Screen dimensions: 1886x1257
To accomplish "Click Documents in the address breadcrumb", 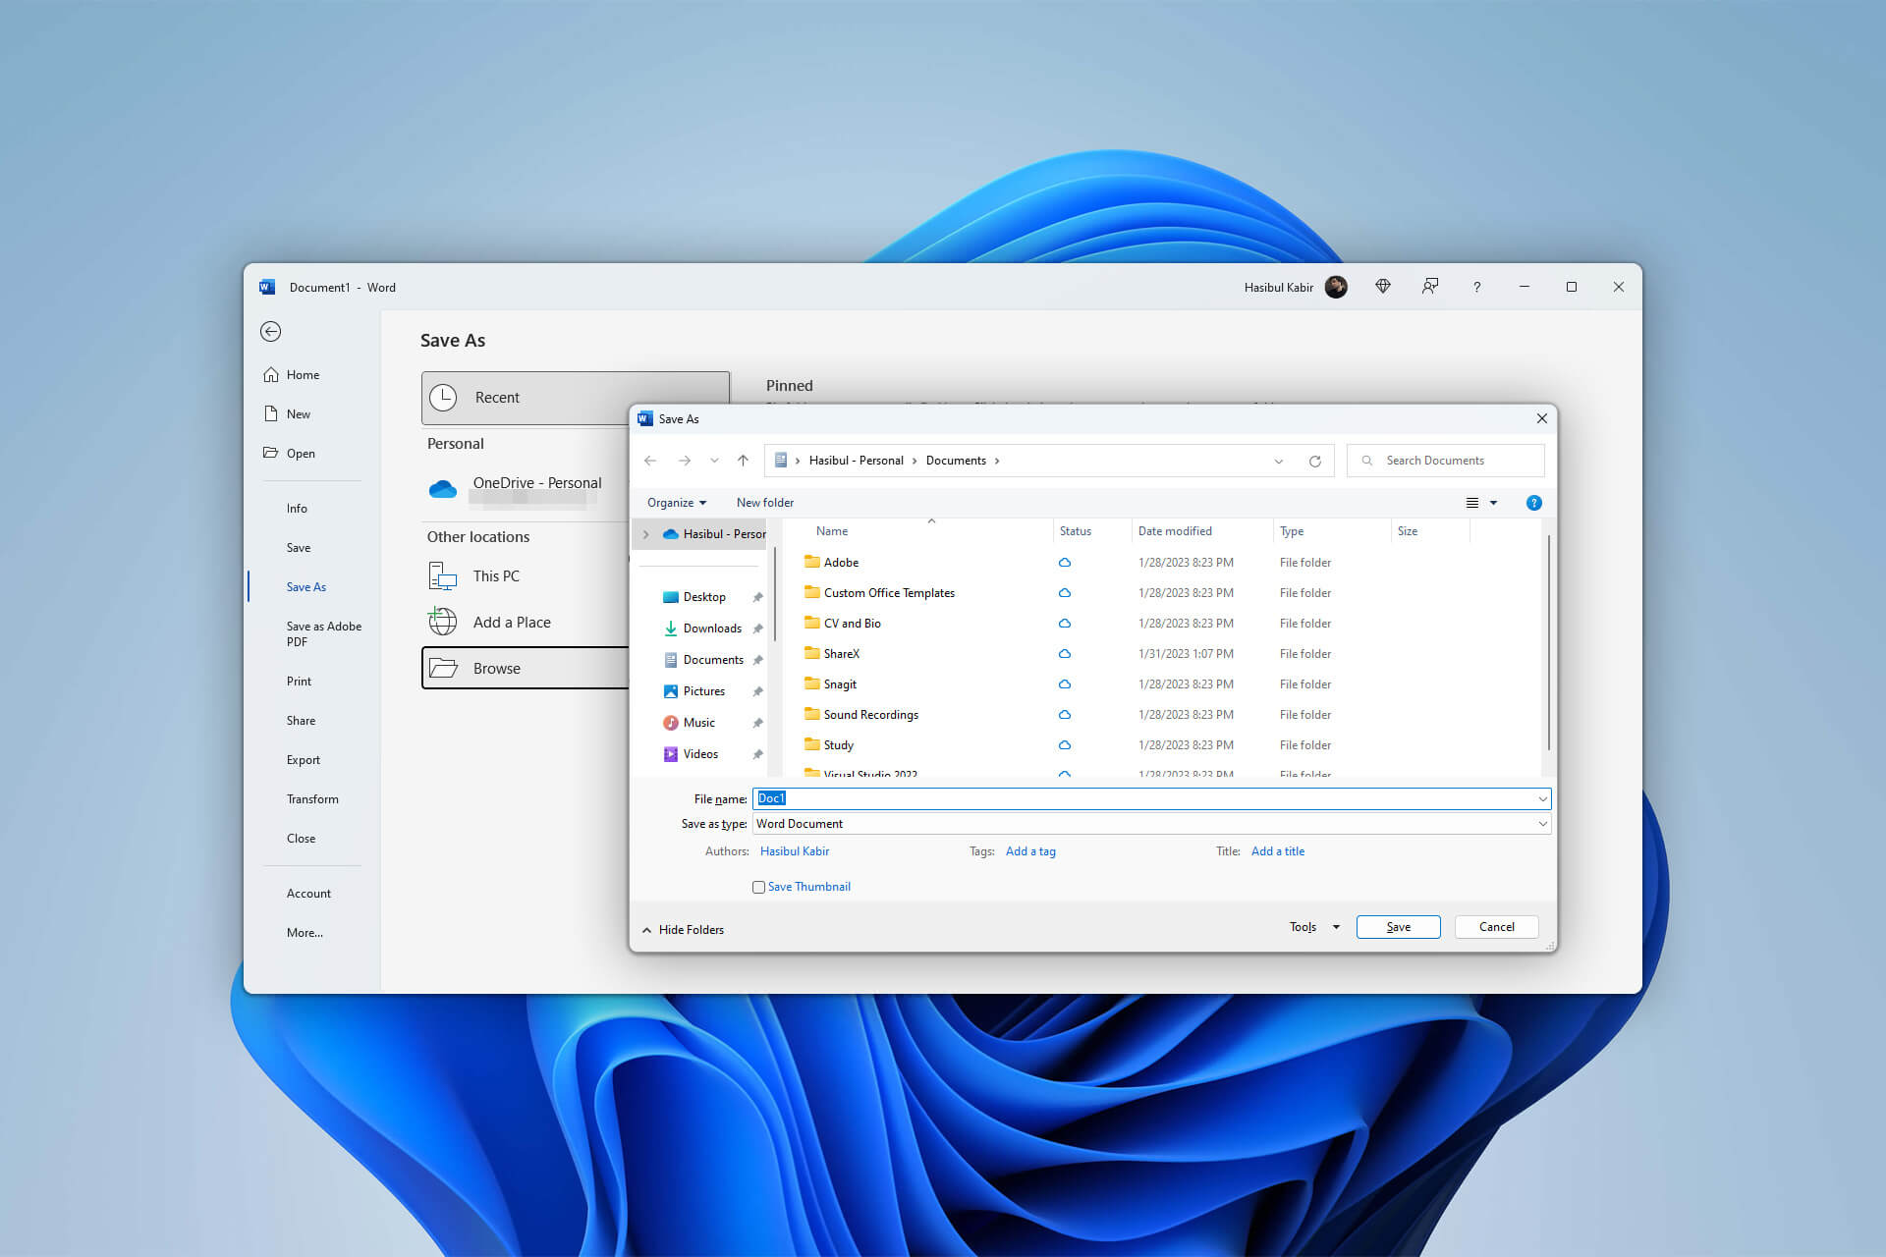I will (956, 461).
